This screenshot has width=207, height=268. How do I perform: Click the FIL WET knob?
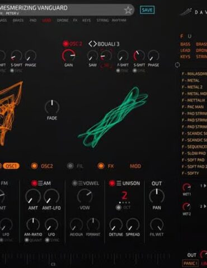click(x=157, y=224)
